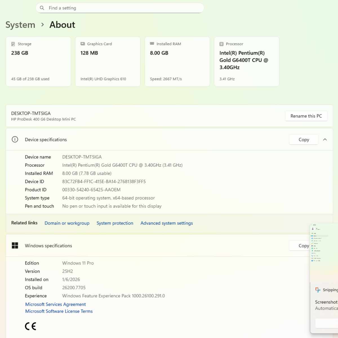Click the Windows specifications header
The height and width of the screenshot is (338, 338).
click(x=158, y=246)
